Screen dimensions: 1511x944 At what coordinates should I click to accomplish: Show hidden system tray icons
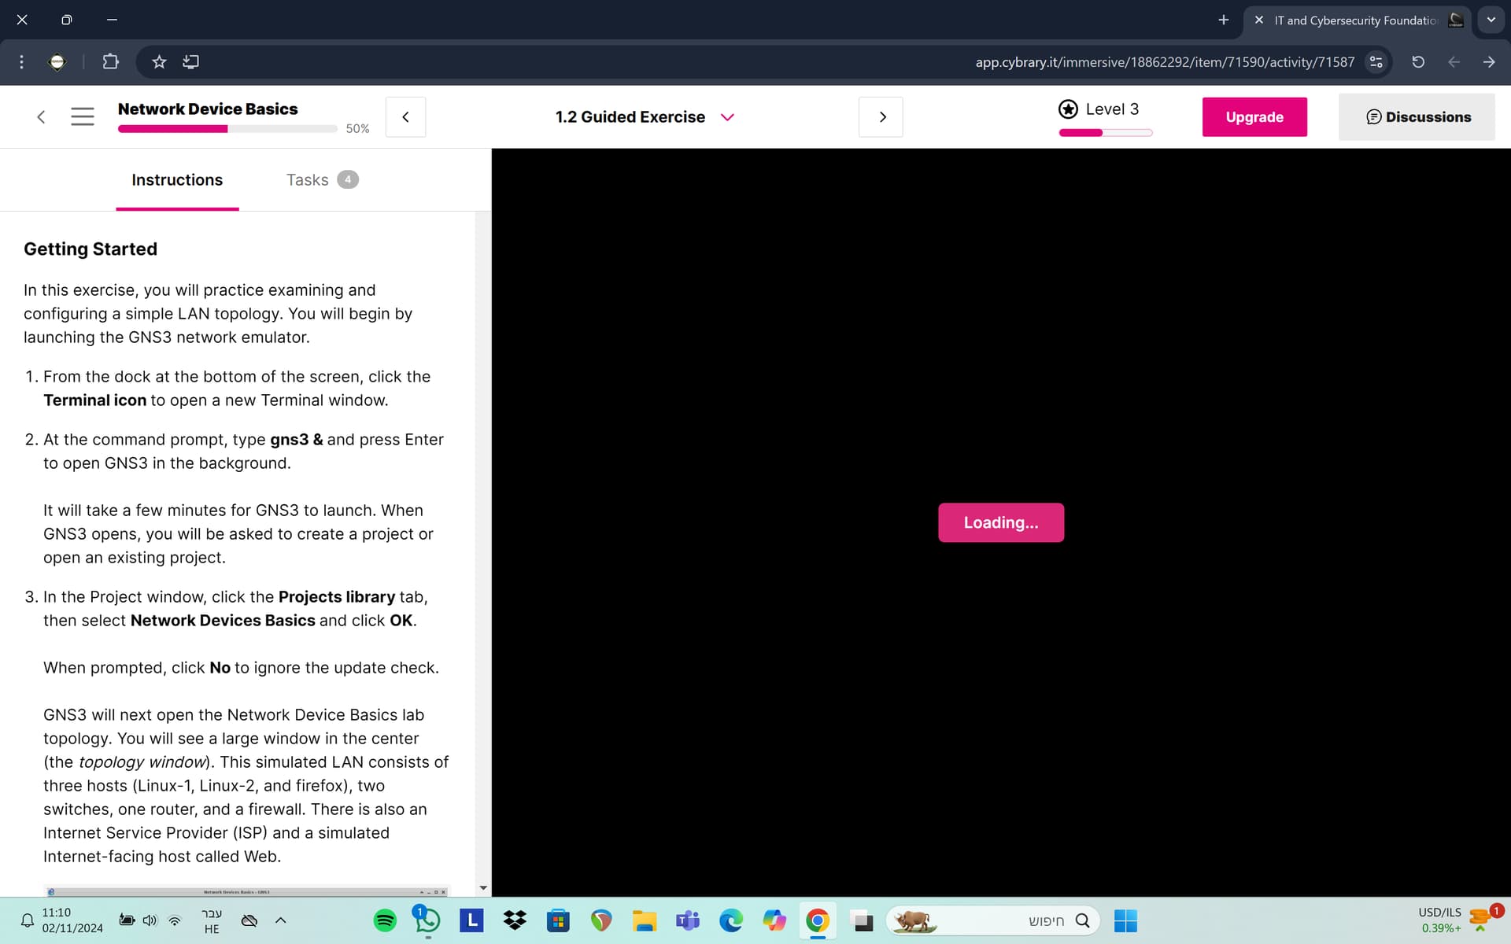tap(280, 920)
